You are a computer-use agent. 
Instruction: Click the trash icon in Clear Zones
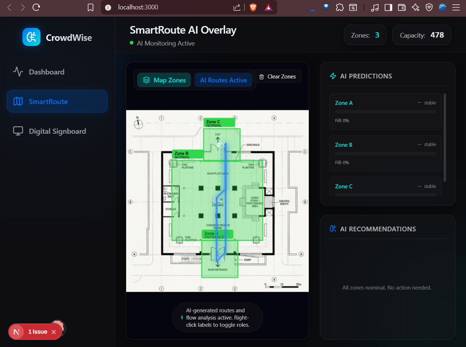pos(261,77)
